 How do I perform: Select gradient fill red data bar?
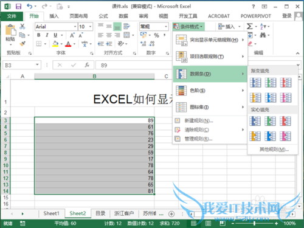286,83
